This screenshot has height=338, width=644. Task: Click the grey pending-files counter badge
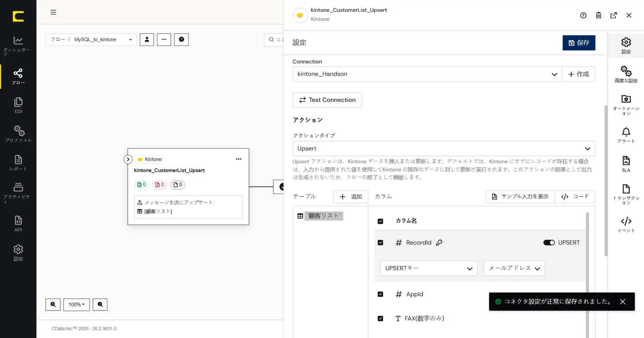tap(177, 185)
